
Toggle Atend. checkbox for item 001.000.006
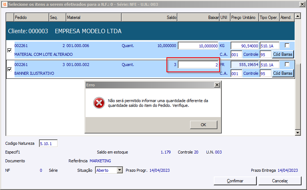[x=287, y=46]
